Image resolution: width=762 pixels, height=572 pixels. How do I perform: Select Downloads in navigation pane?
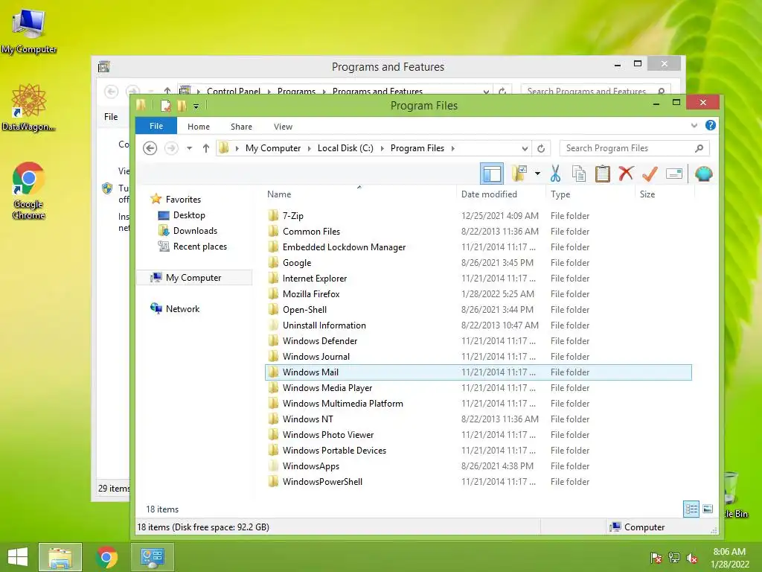(188, 231)
